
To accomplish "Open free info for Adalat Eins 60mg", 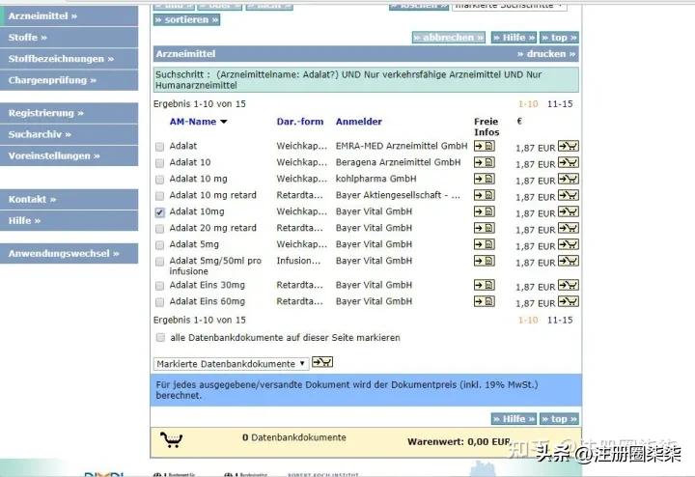I will point(484,301).
